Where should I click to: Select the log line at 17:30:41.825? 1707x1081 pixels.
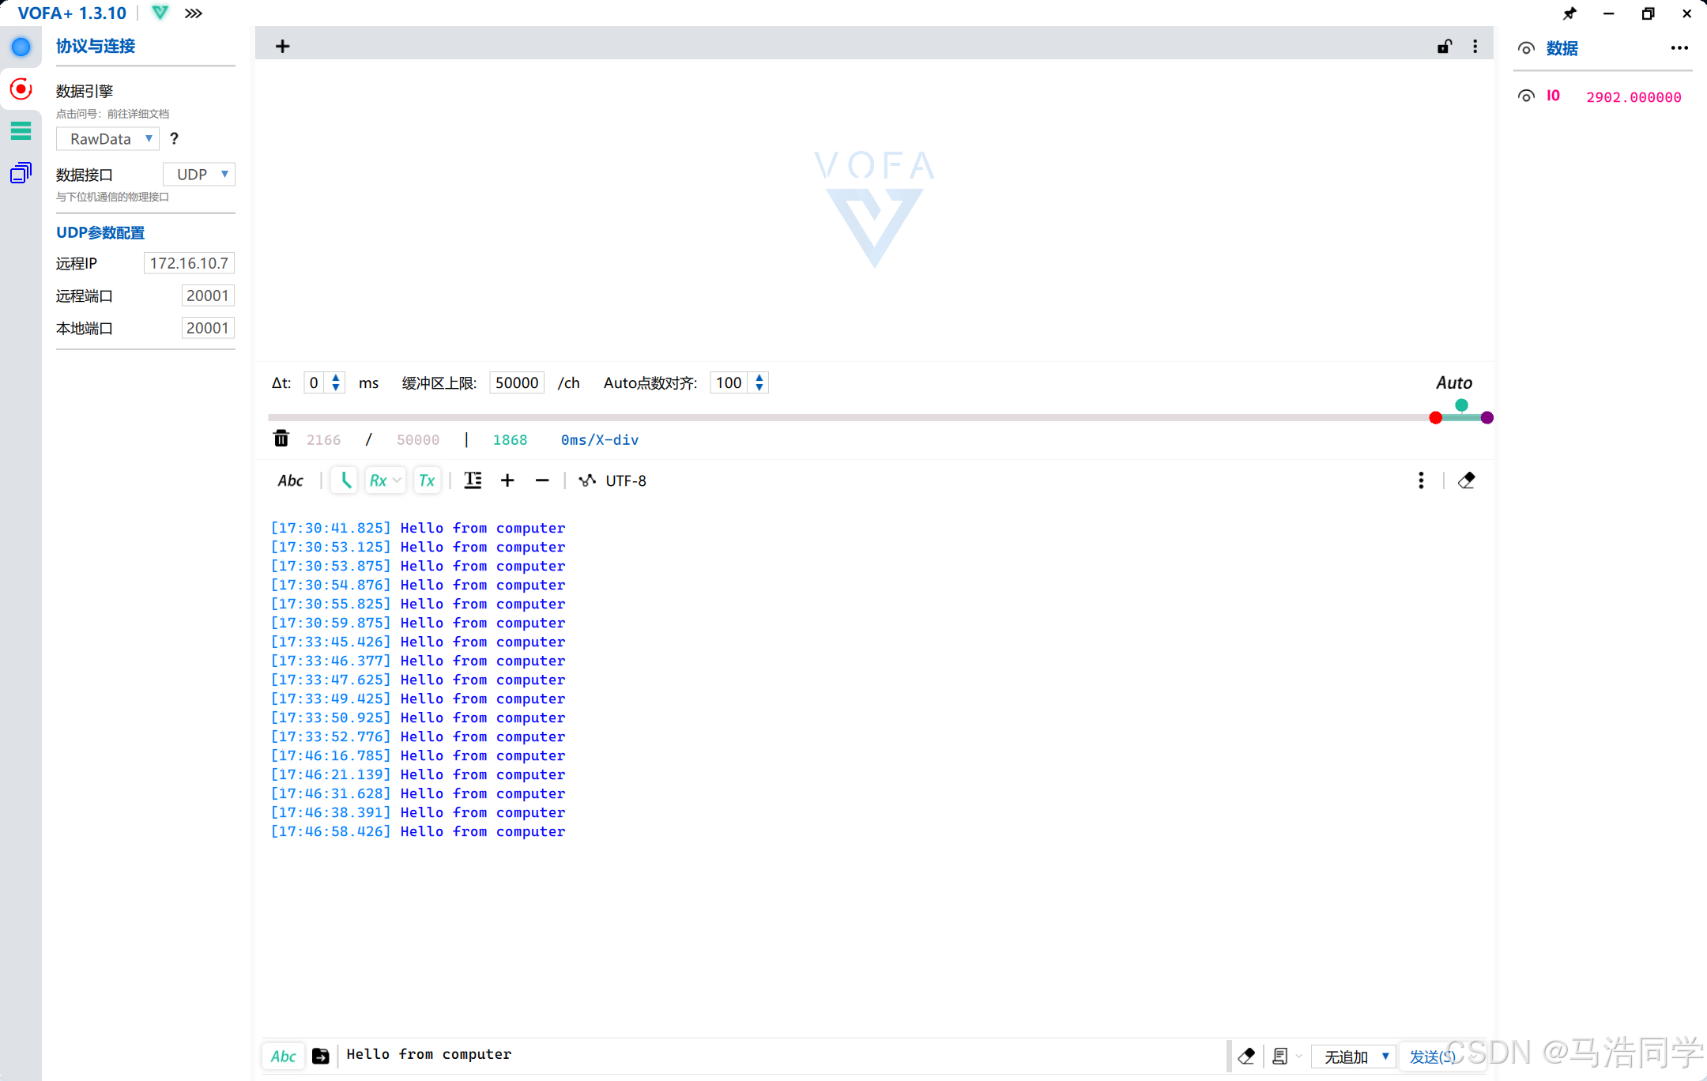tap(418, 528)
